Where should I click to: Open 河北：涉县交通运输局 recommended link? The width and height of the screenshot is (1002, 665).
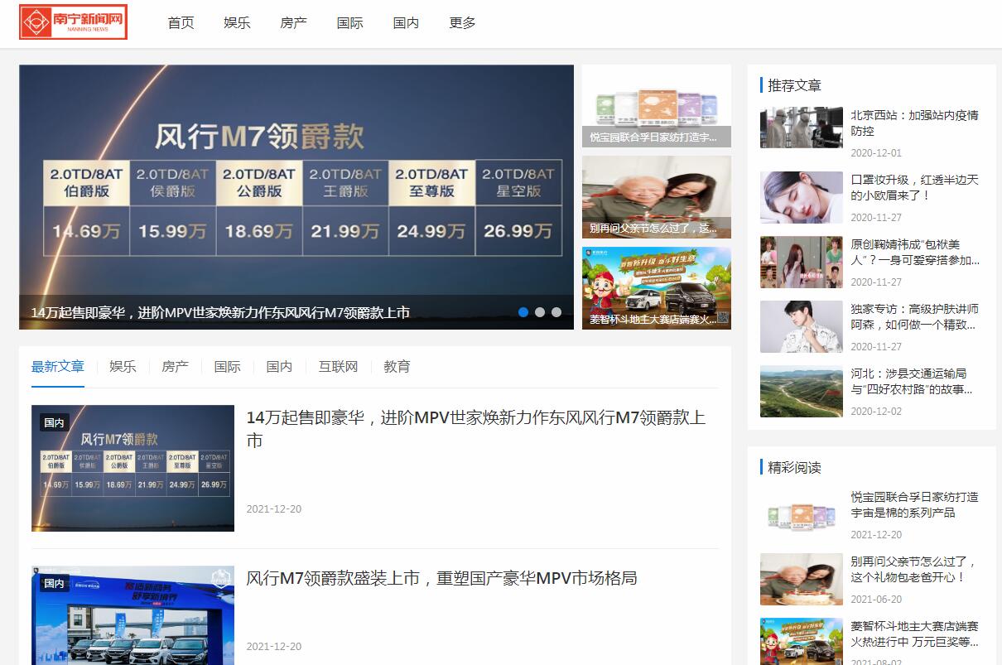coord(911,381)
